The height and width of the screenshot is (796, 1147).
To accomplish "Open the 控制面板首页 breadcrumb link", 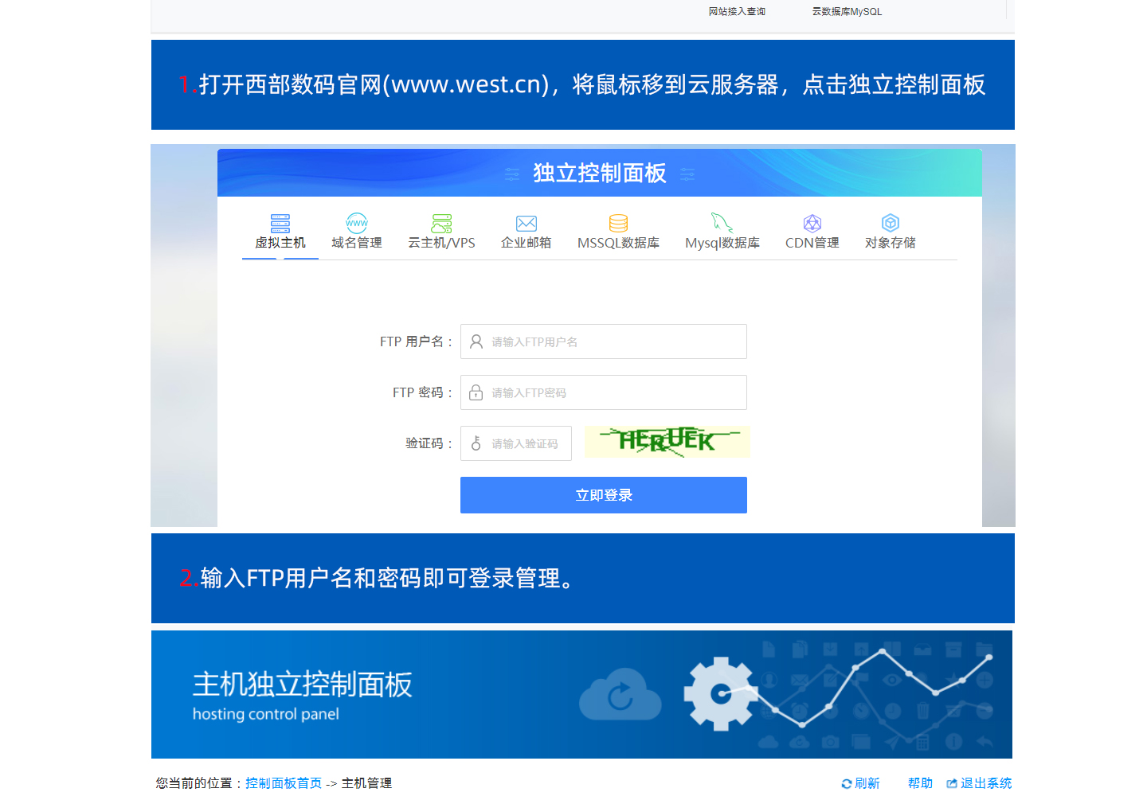I will point(284,783).
